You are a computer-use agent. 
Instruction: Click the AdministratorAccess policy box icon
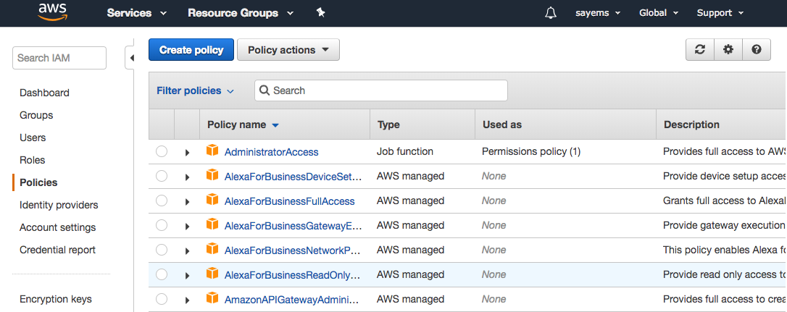(x=212, y=150)
